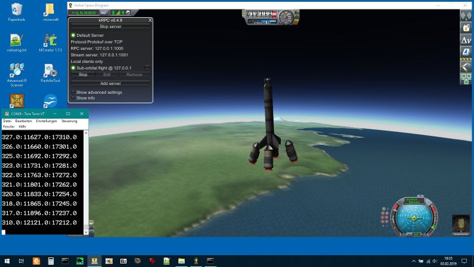Viewport: 474px width, 267px height.
Task: Click the Stop server button
Action: click(110, 27)
